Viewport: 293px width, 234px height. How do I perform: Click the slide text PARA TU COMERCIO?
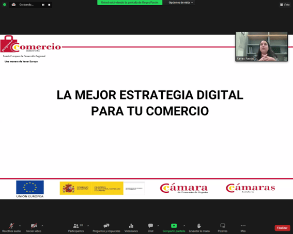coord(150,111)
